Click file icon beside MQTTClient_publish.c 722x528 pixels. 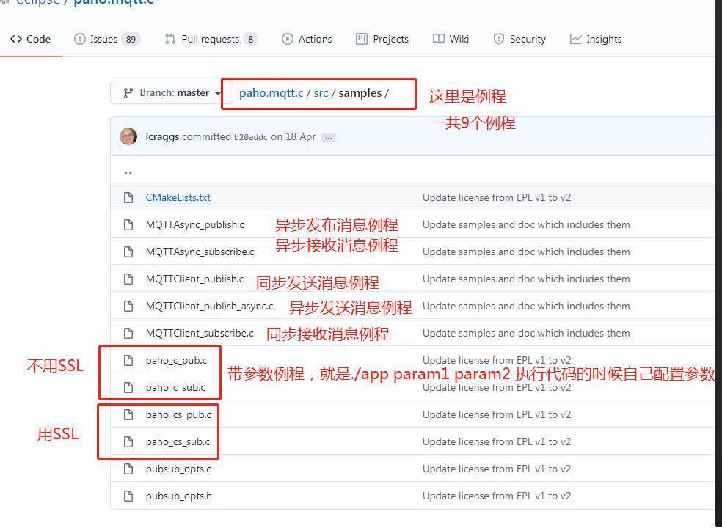point(128,279)
